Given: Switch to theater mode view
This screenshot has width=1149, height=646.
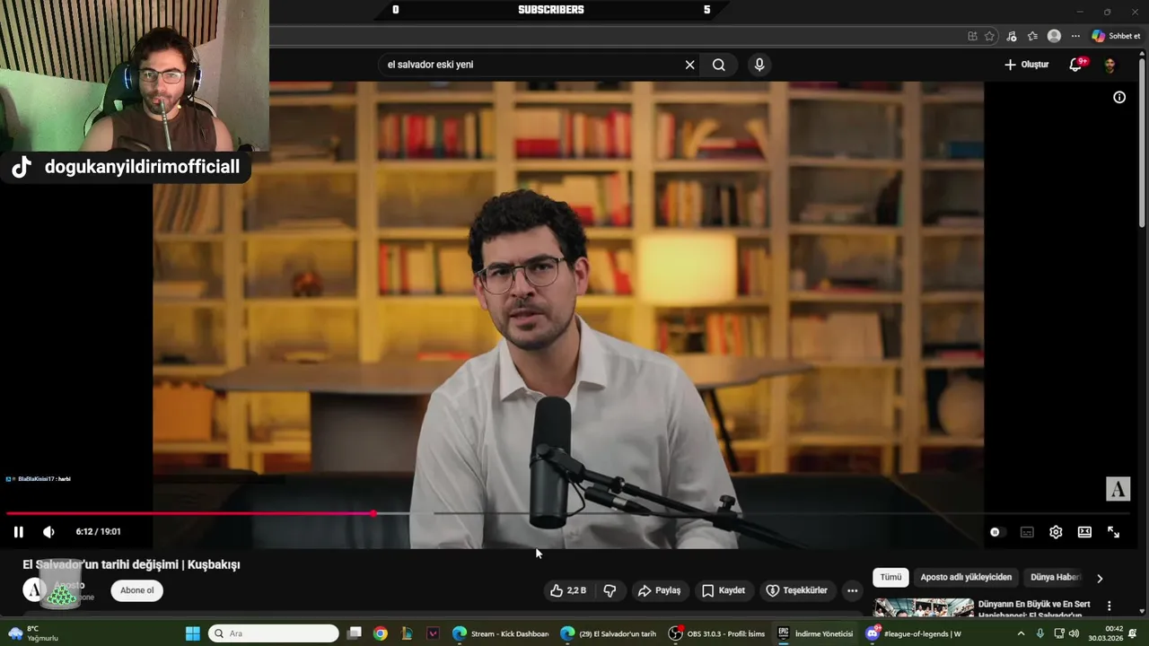Looking at the screenshot, I should pyautogui.click(x=1084, y=532).
